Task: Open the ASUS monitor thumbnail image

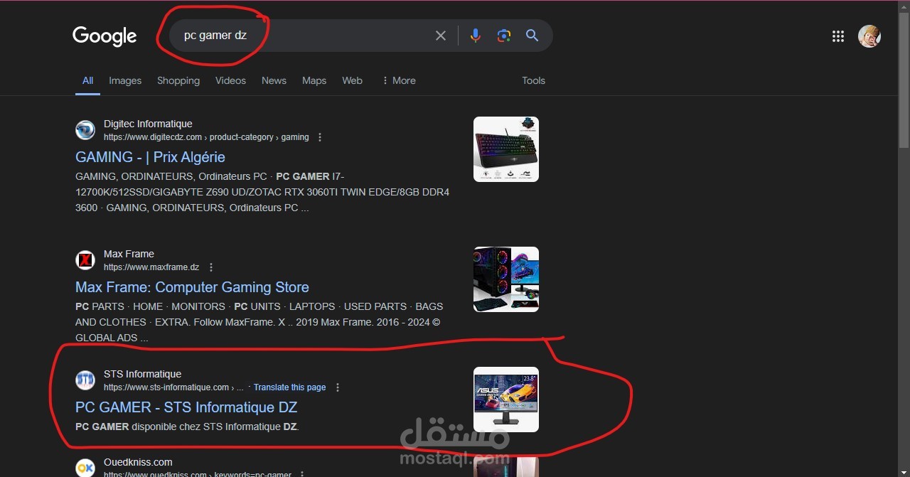Action: tap(506, 400)
